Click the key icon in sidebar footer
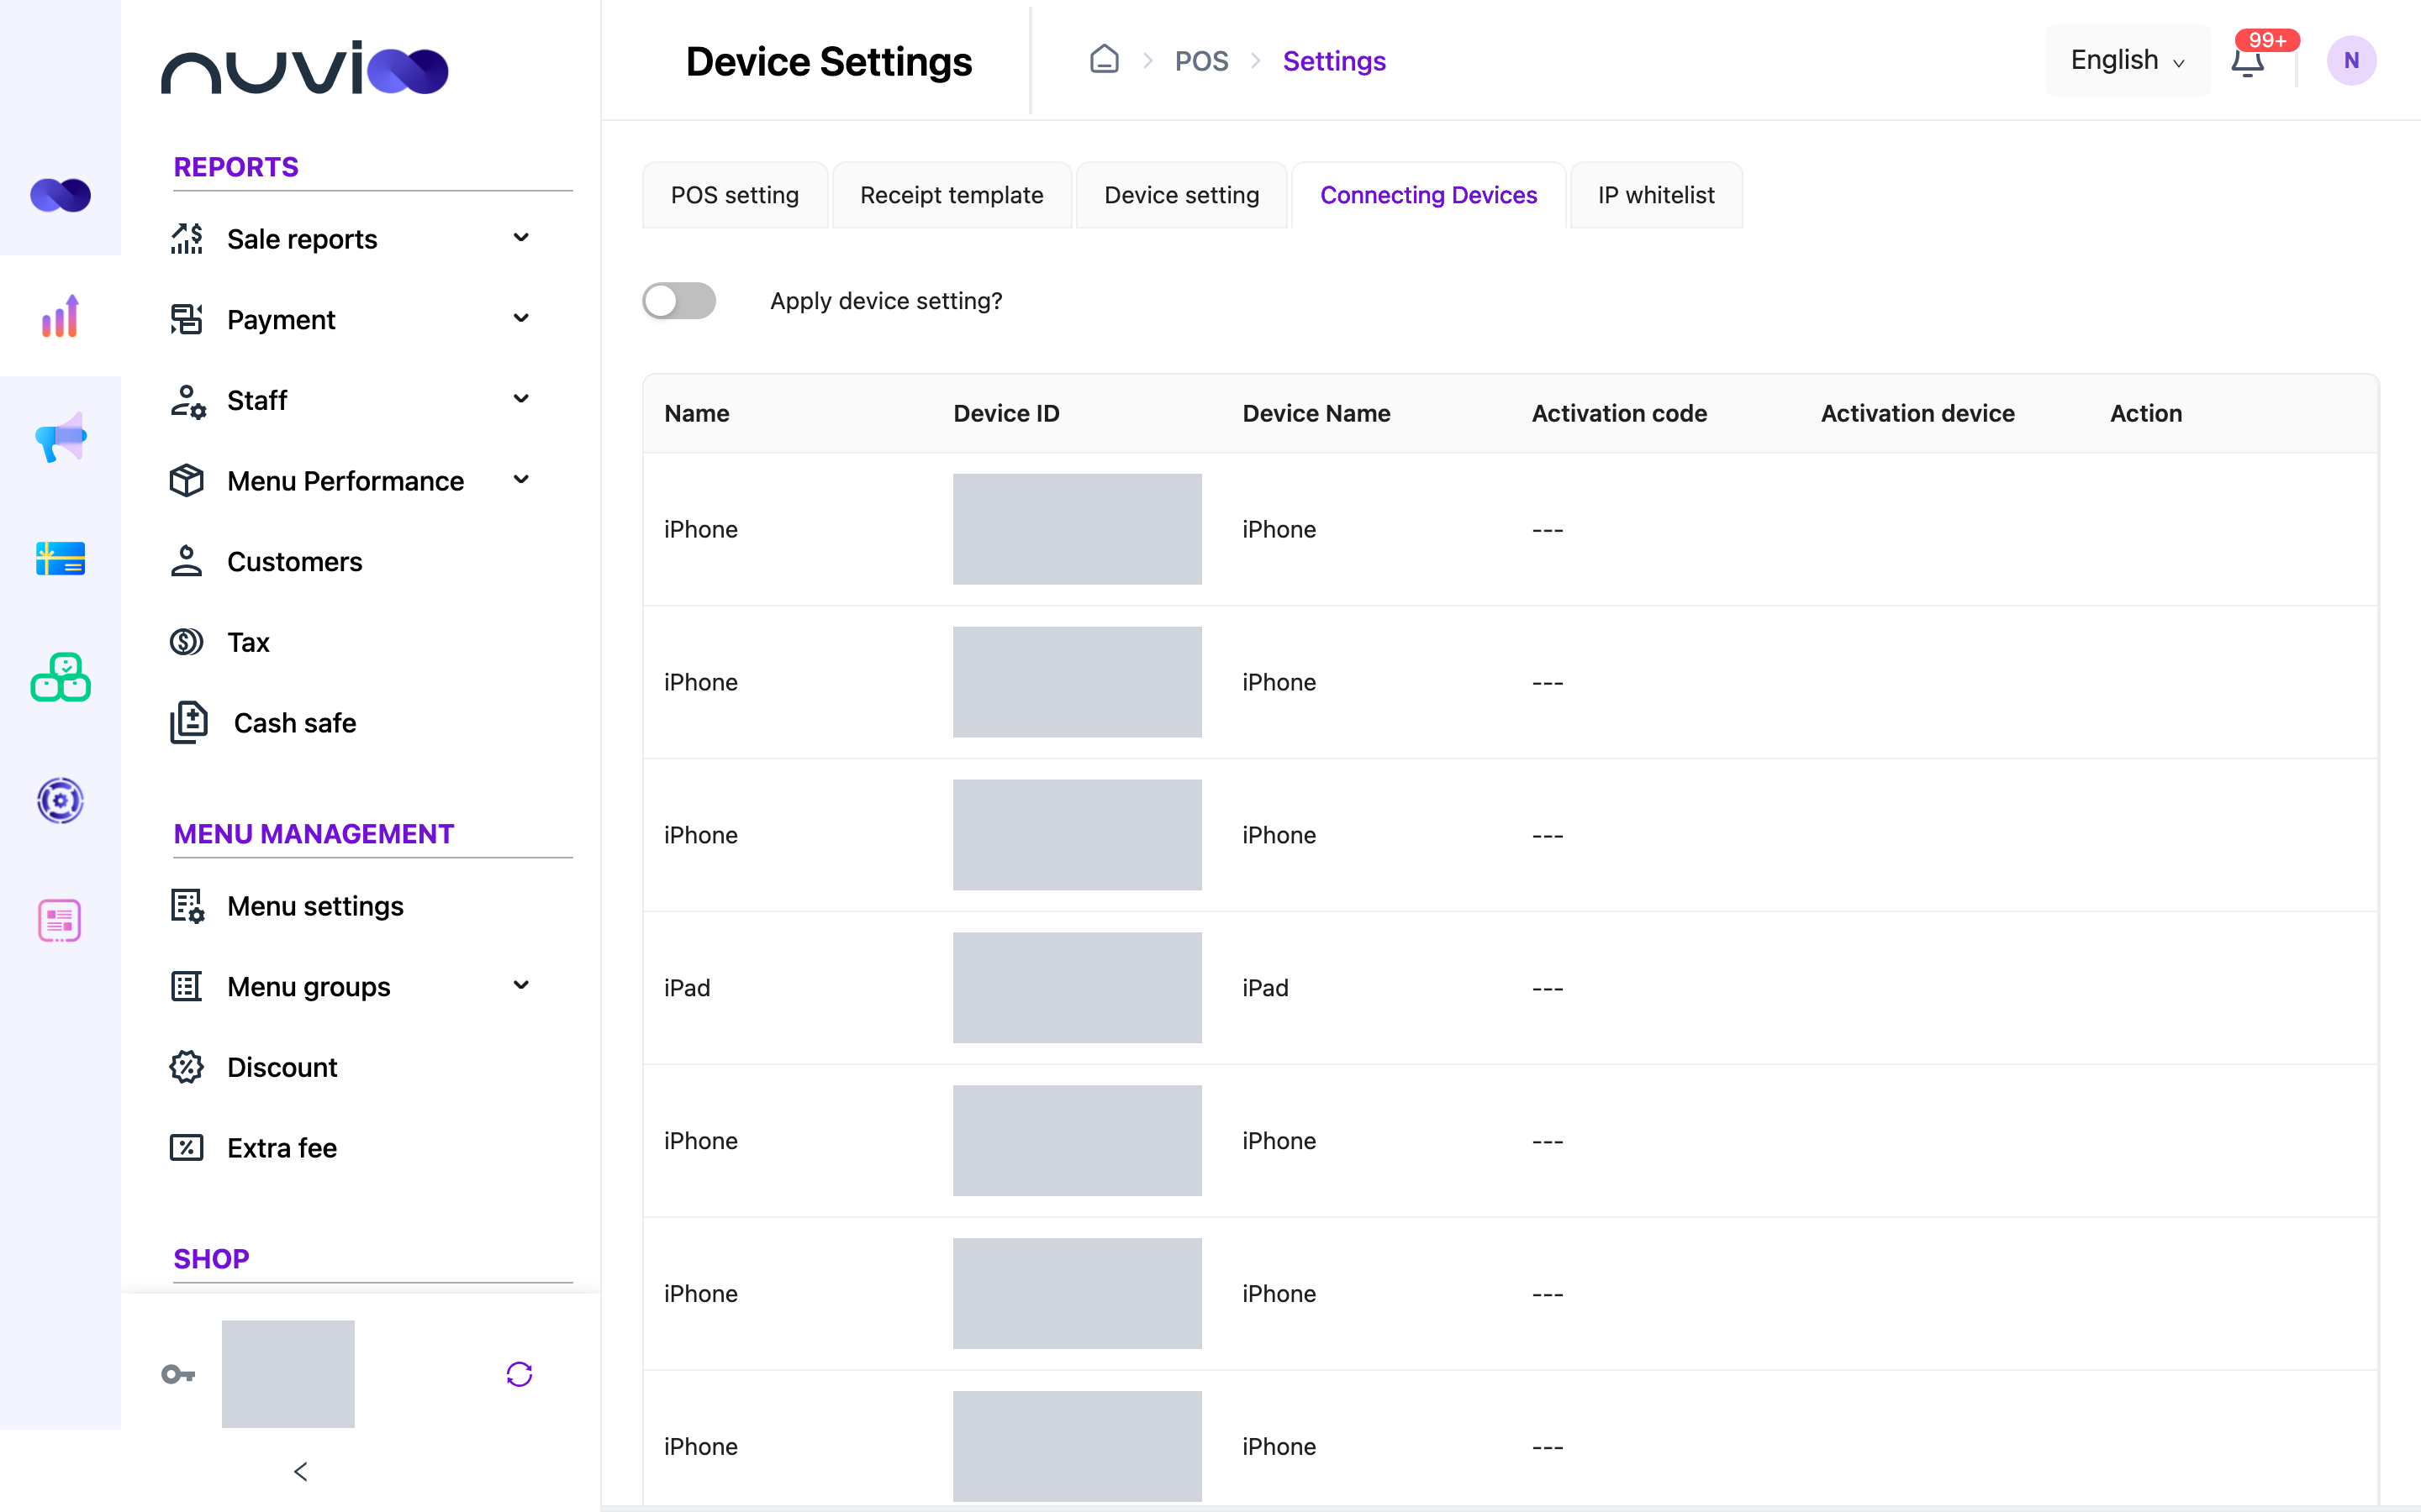The width and height of the screenshot is (2421, 1512). [178, 1374]
